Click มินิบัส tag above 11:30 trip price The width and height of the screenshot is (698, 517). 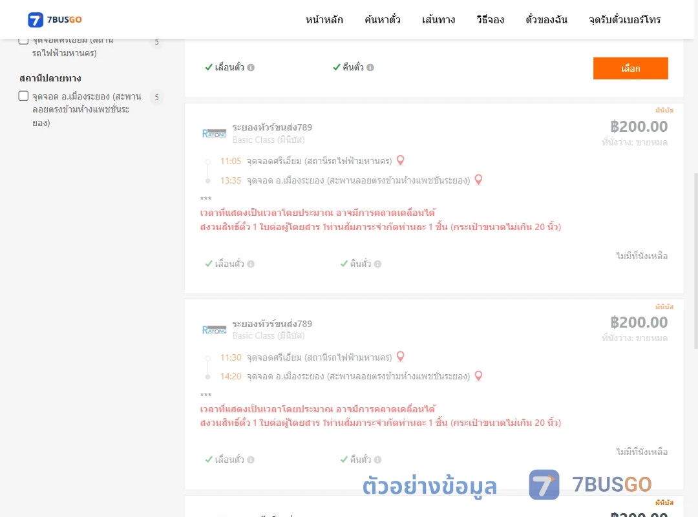click(x=664, y=306)
